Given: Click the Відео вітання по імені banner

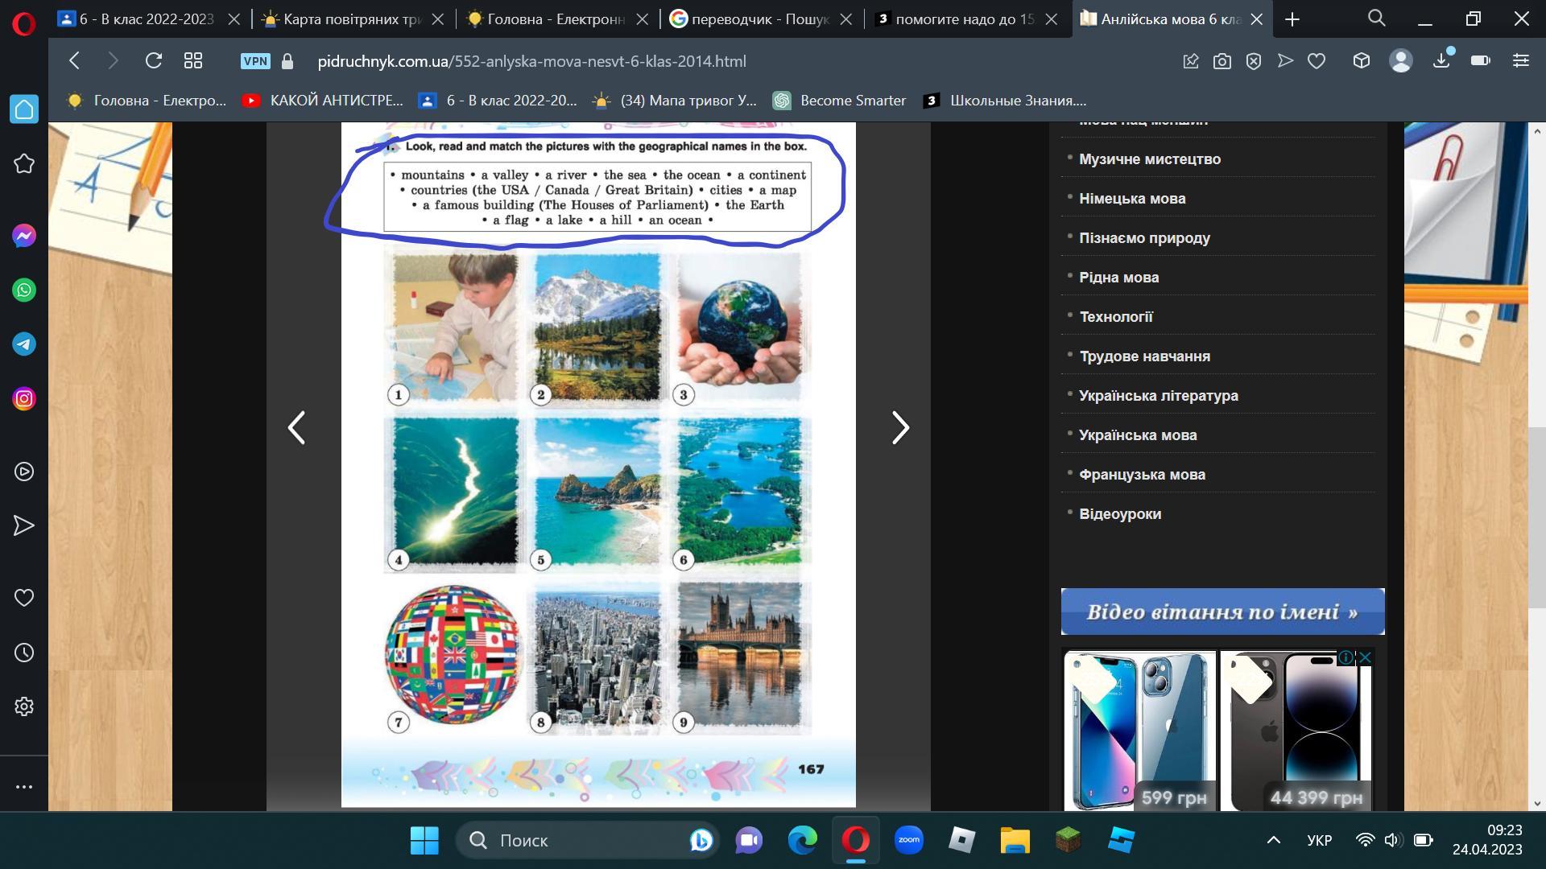Looking at the screenshot, I should [x=1222, y=612].
